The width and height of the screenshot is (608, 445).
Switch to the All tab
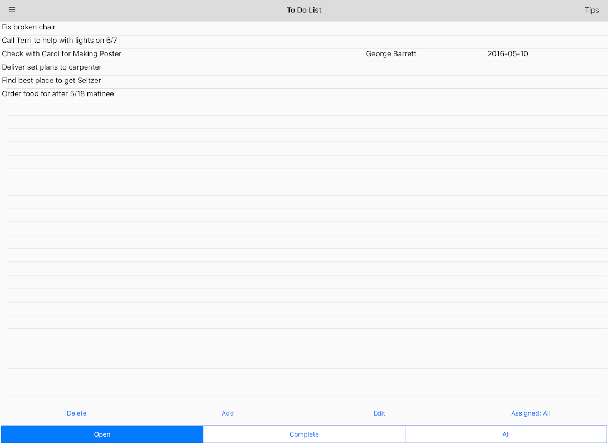[x=506, y=434]
